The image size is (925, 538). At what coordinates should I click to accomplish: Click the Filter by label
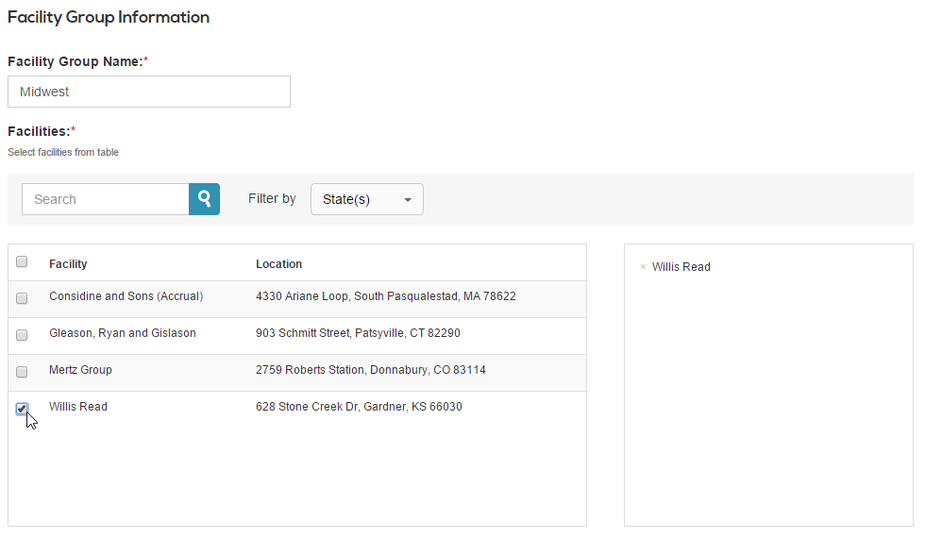tap(272, 198)
